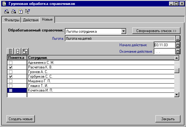Open calendar for Окончание действия

point(178,51)
